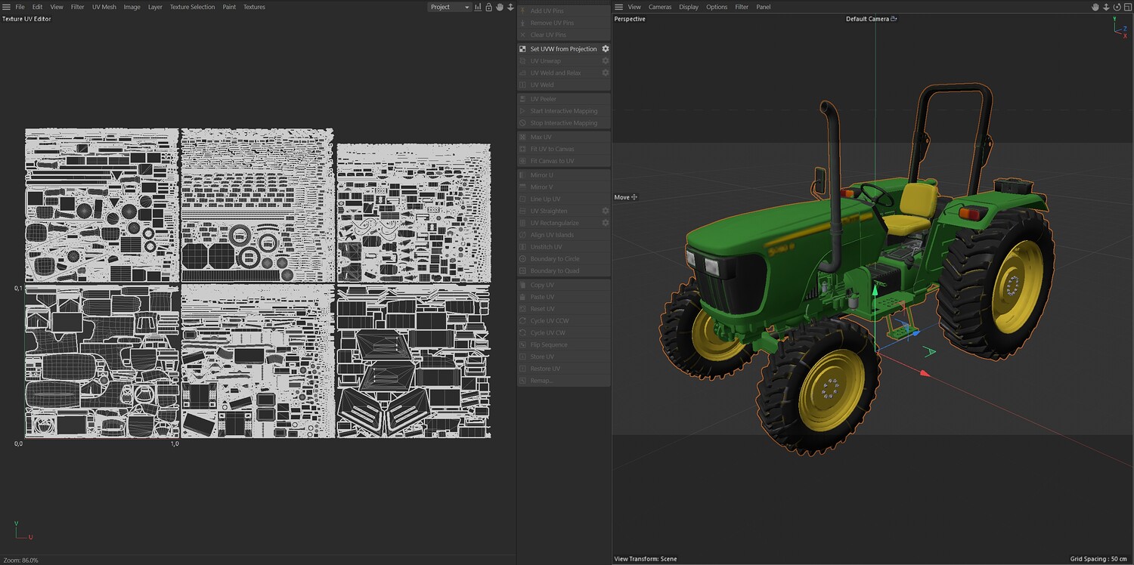Click the Max UV icon

(522, 137)
